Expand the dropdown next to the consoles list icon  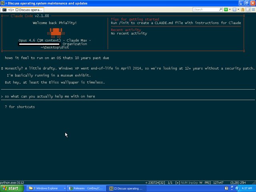(238, 10)
